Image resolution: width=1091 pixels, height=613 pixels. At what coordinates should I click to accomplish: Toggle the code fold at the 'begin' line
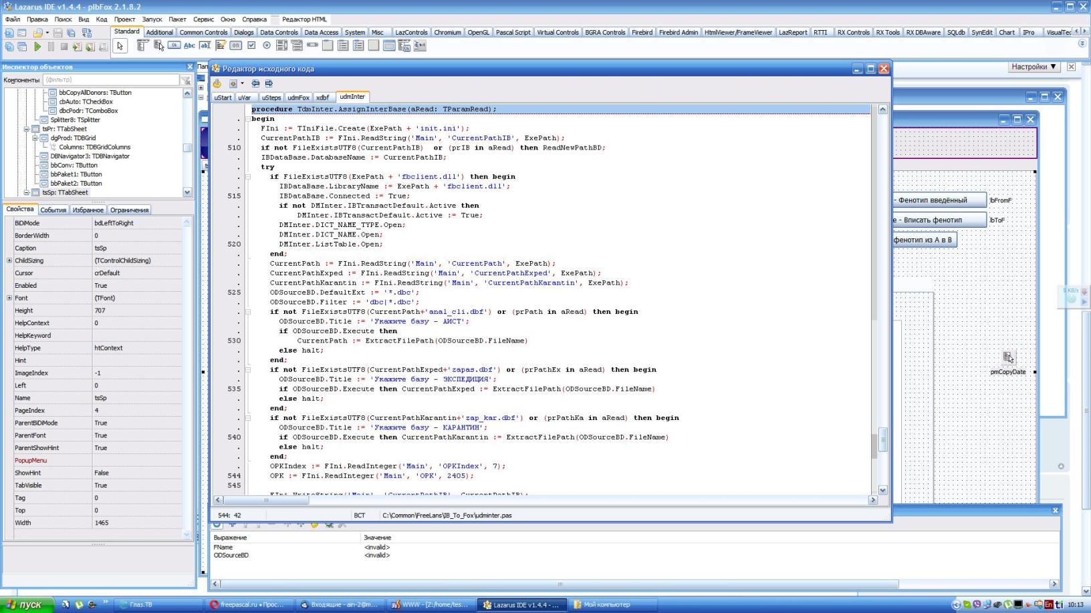[248, 119]
